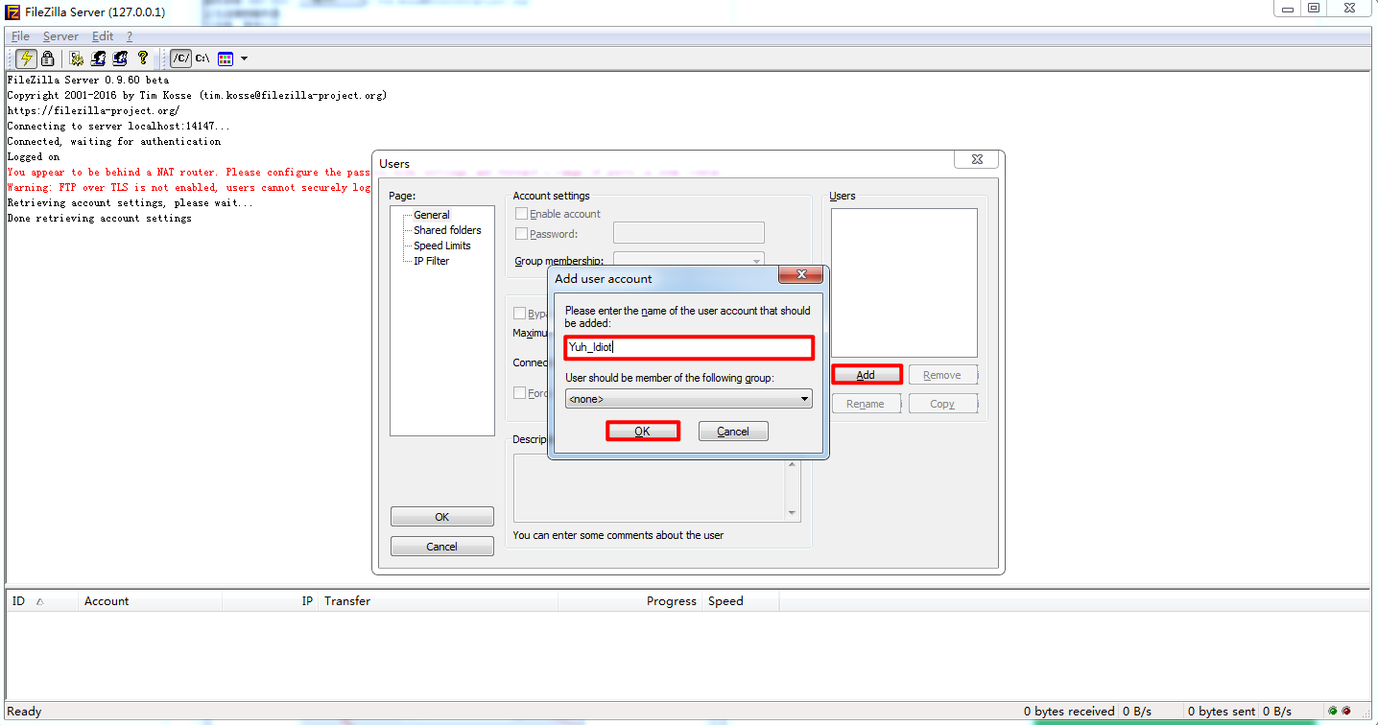Select Shared folders page in the tree

click(447, 230)
